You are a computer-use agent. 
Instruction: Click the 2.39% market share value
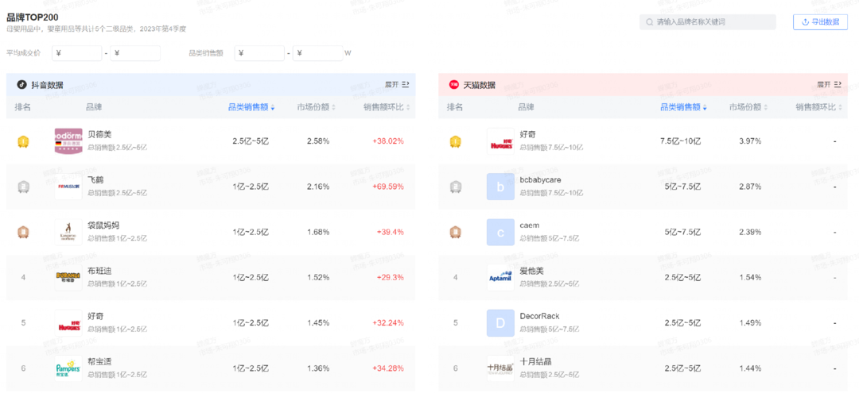click(x=750, y=232)
